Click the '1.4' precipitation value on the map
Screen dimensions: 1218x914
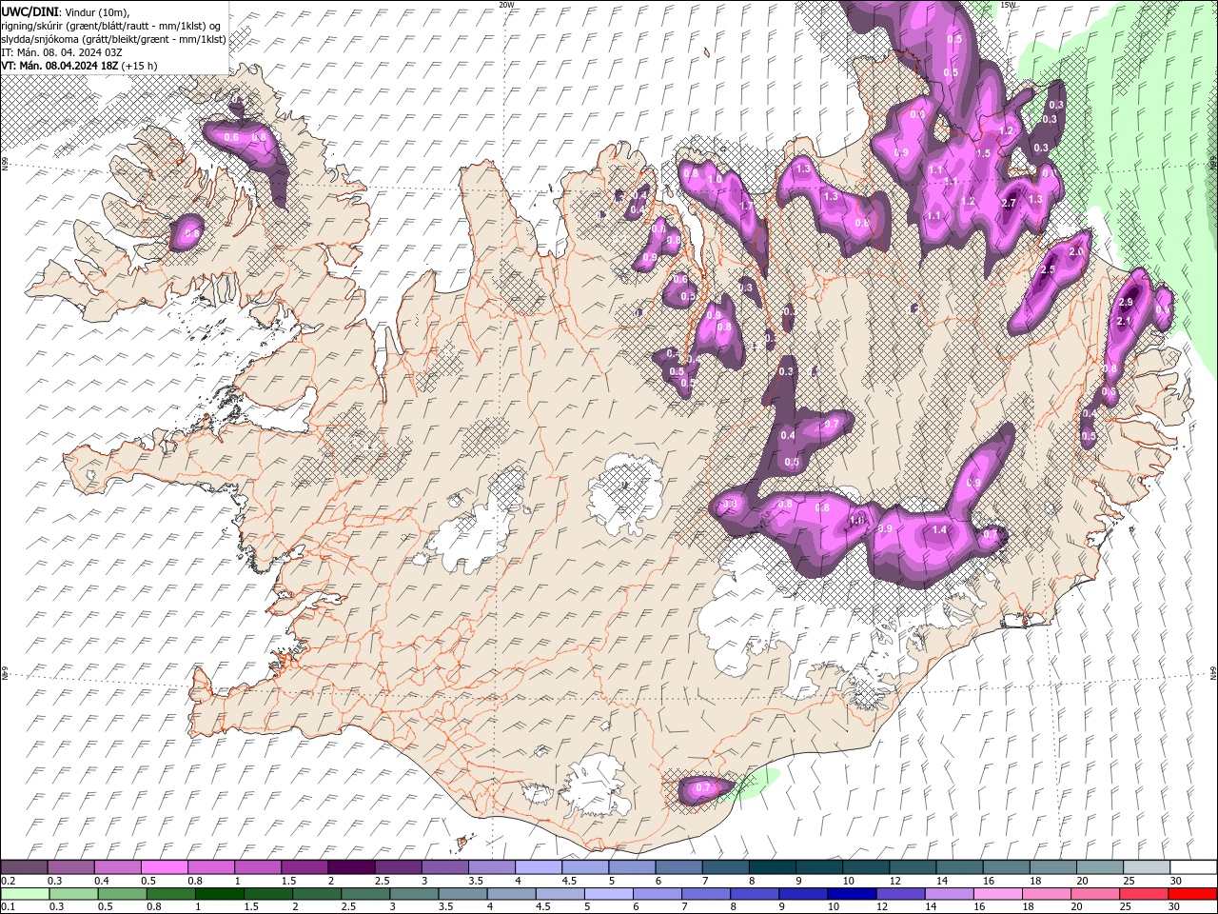[940, 529]
